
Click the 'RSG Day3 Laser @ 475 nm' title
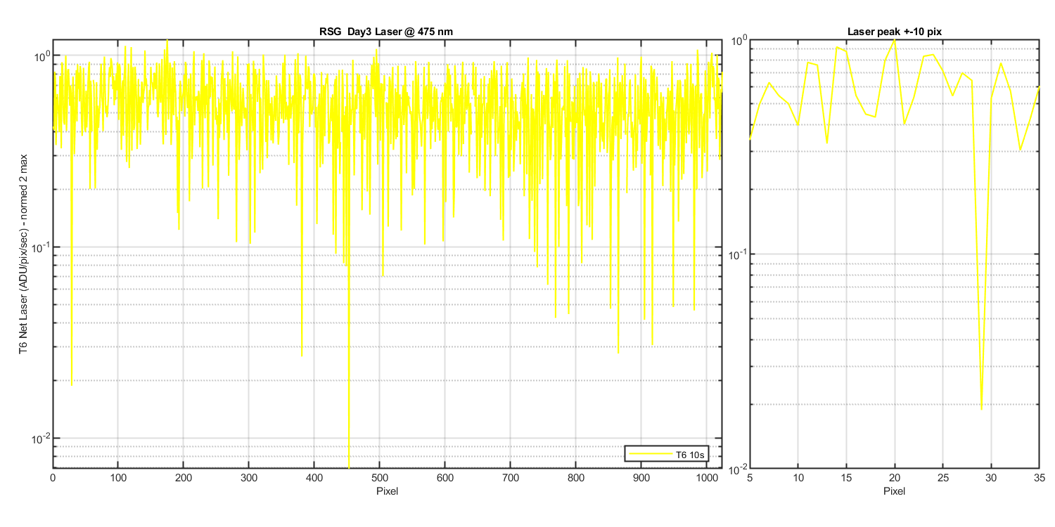[388, 32]
